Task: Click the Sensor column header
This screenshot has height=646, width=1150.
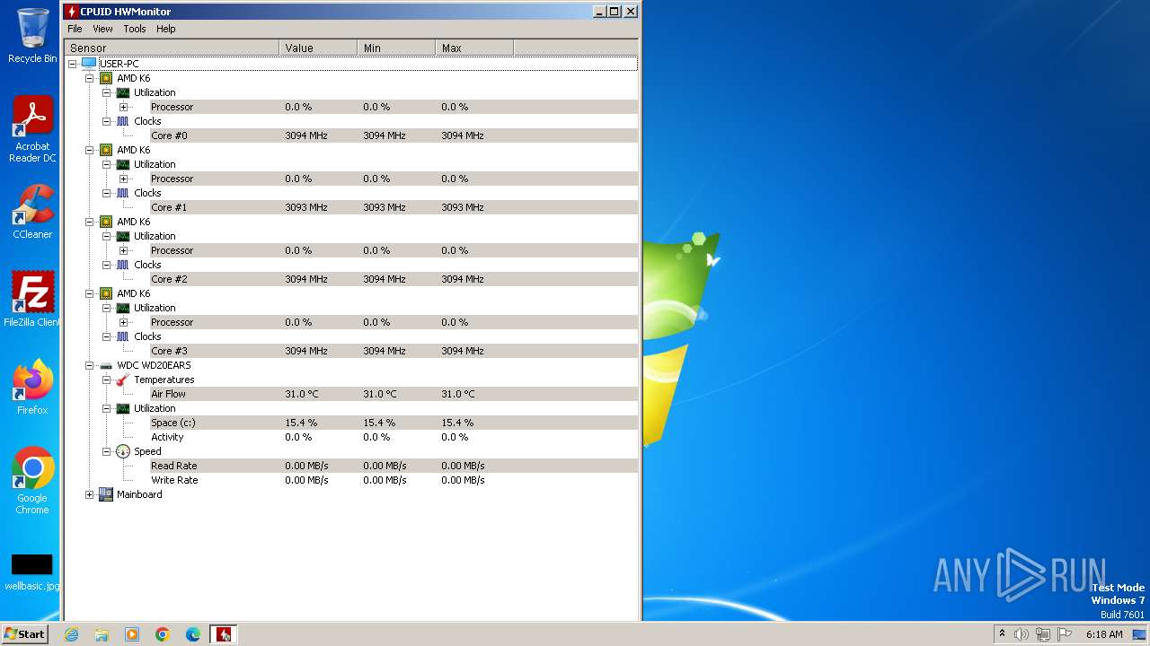Action: click(x=172, y=48)
